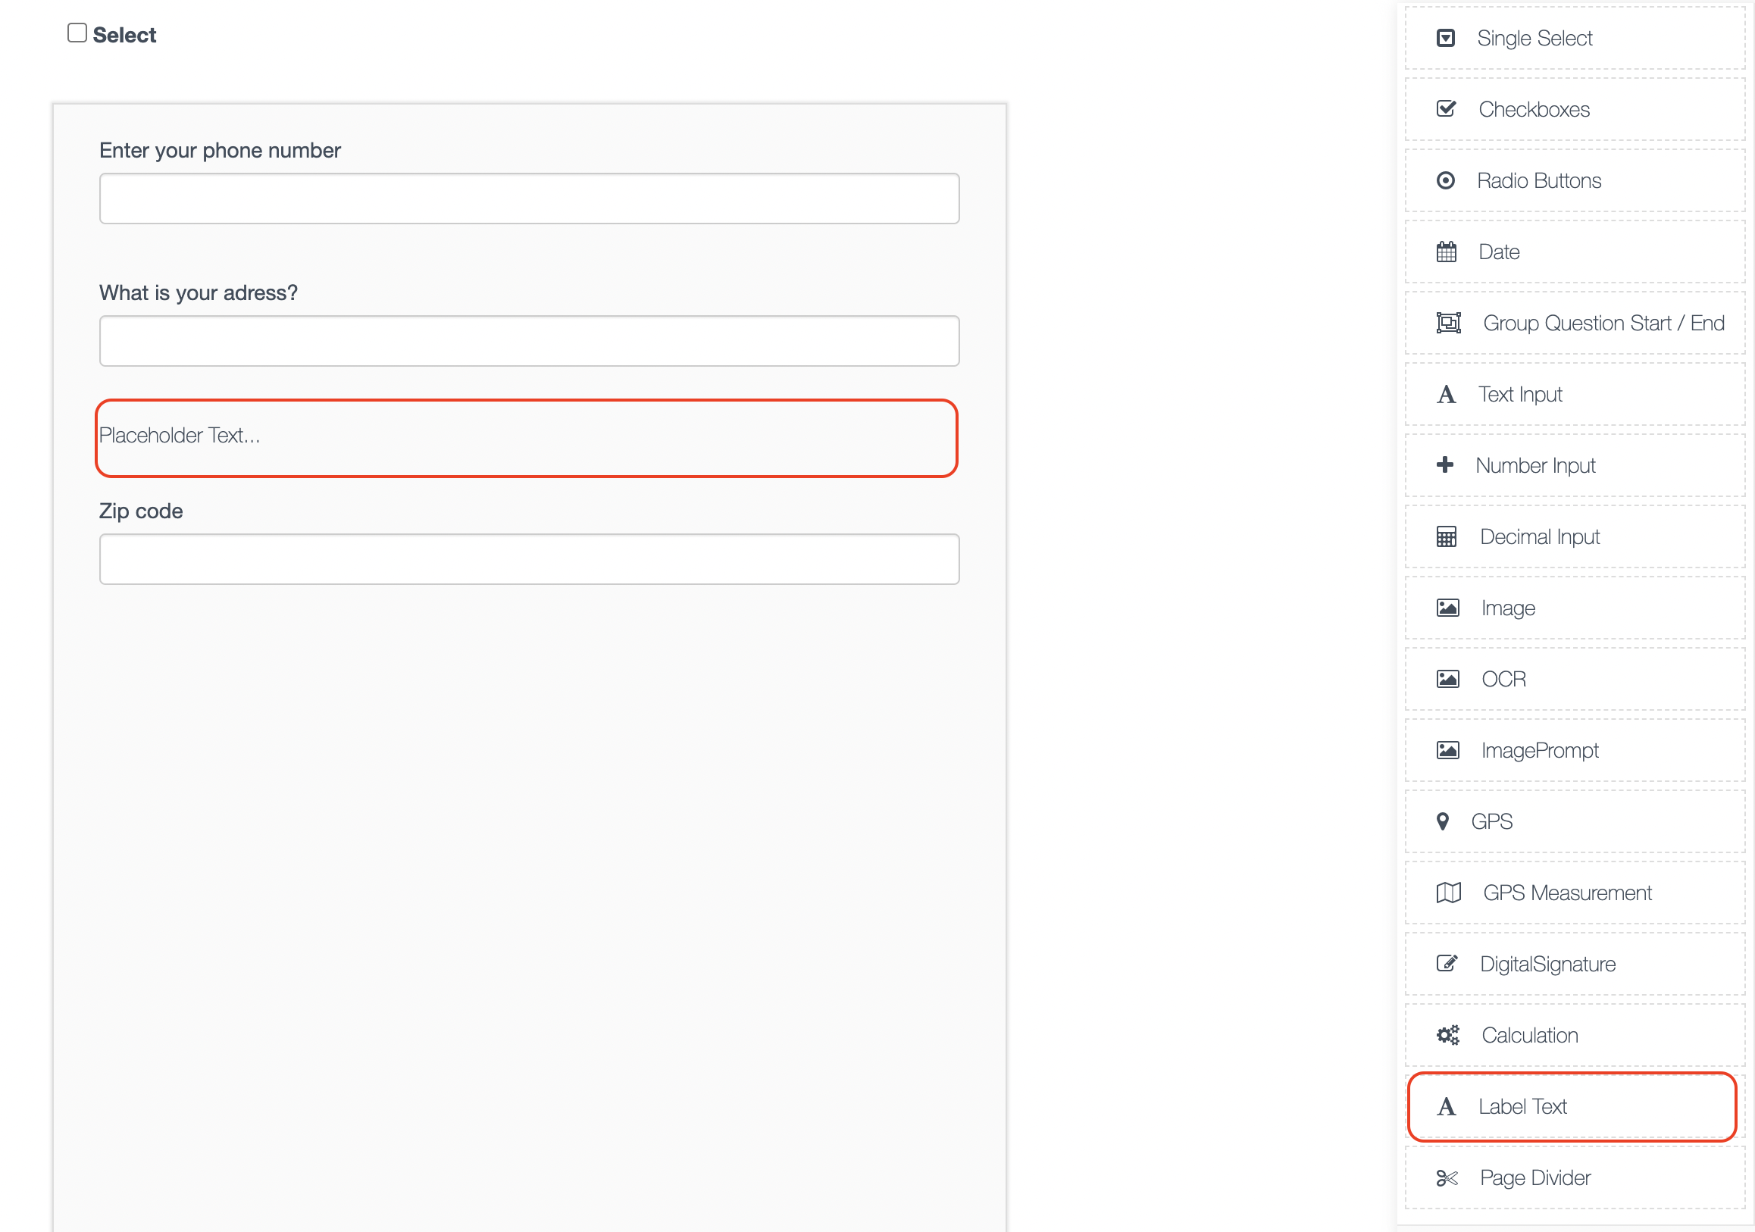The width and height of the screenshot is (1755, 1232).
Task: Click the Date calendar icon
Action: [1446, 251]
